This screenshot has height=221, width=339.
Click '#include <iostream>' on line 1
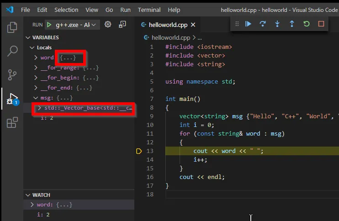199,47
